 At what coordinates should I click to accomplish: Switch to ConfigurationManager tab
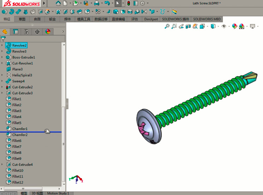[26, 31]
